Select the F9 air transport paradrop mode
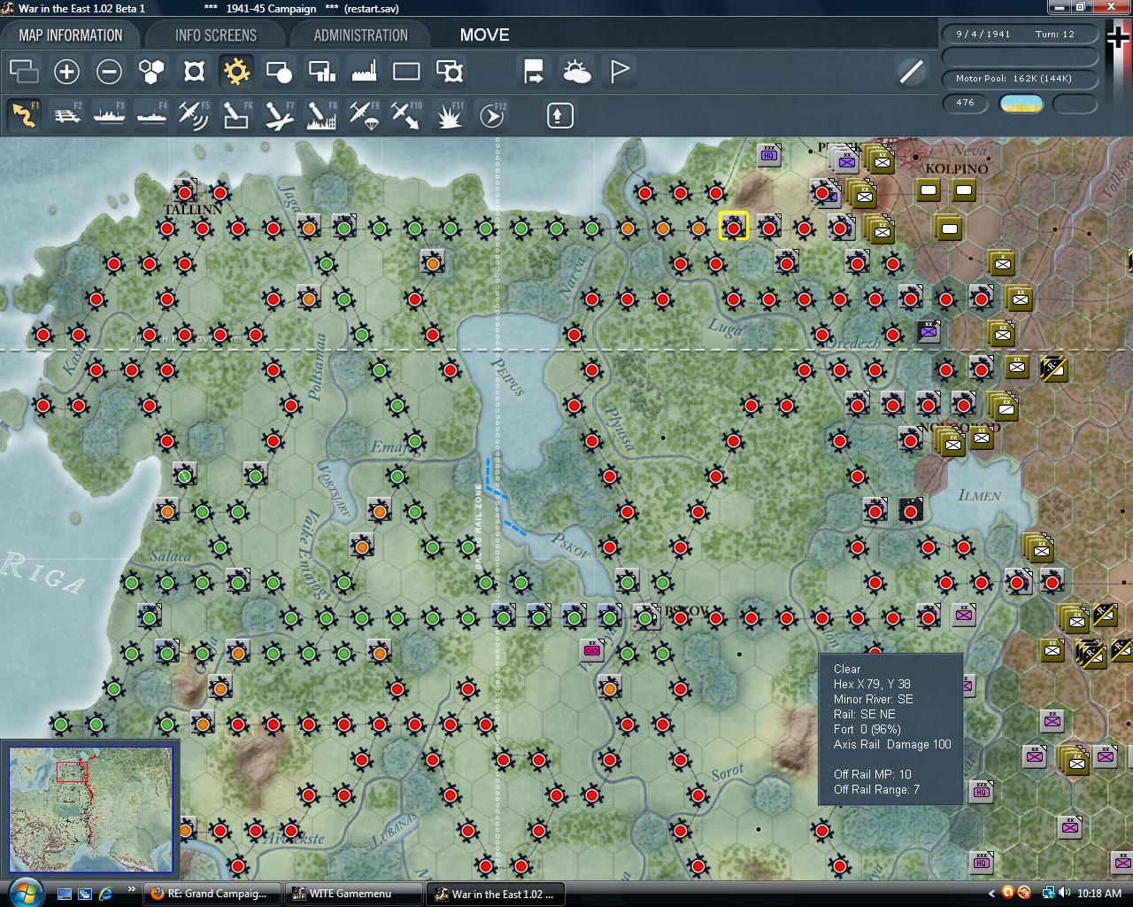This screenshot has width=1133, height=907. point(364,115)
